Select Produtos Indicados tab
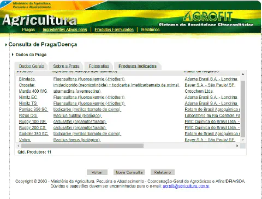 138,66
